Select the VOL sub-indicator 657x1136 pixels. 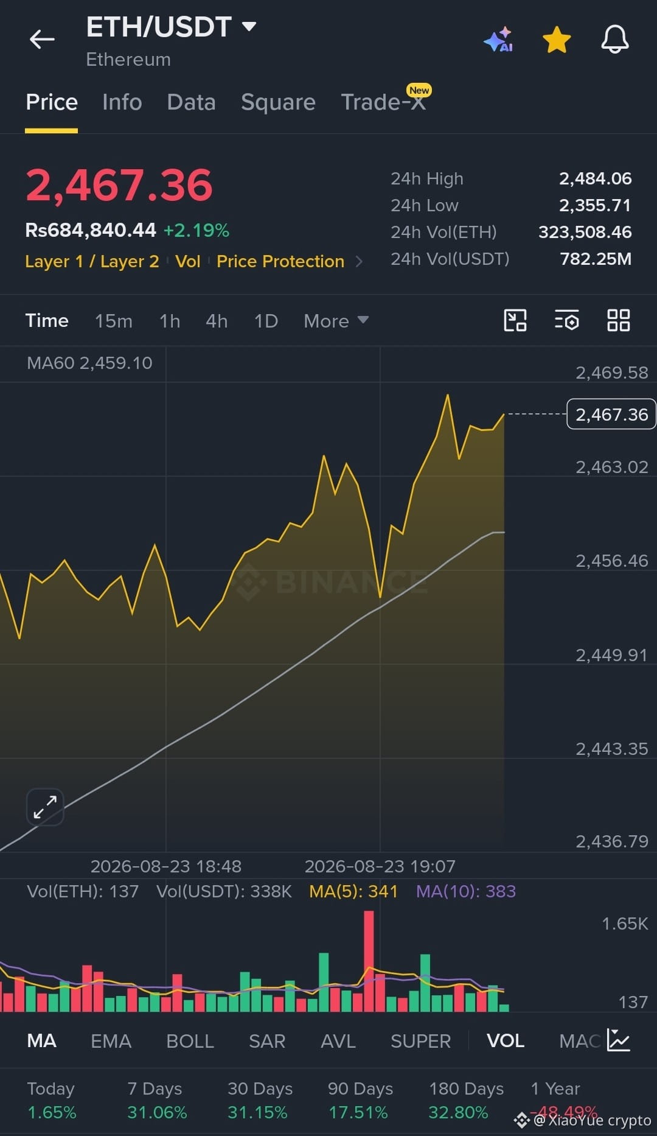pyautogui.click(x=506, y=1040)
